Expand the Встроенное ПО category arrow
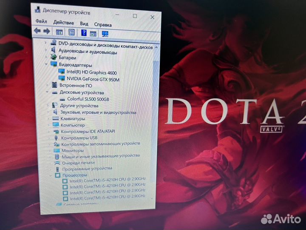Image resolution: width=306 pixels, height=230 pixels. (x=47, y=85)
